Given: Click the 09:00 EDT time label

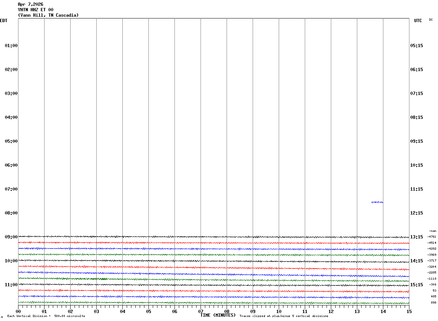Looking at the screenshot, I should coord(11,237).
